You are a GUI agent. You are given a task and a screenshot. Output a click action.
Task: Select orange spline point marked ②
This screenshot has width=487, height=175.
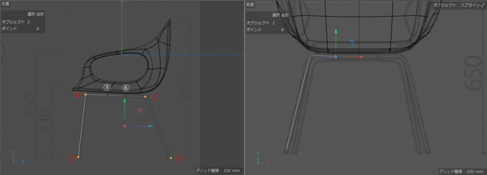(86, 94)
